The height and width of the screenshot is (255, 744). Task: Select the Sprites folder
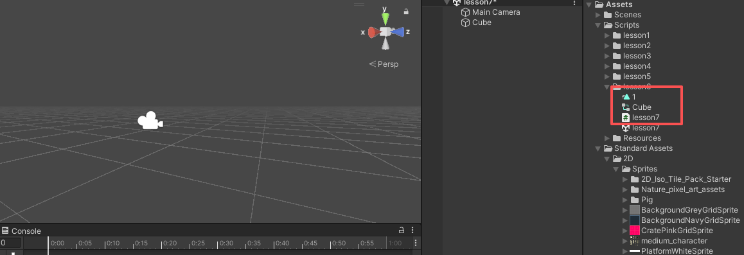tap(639, 169)
